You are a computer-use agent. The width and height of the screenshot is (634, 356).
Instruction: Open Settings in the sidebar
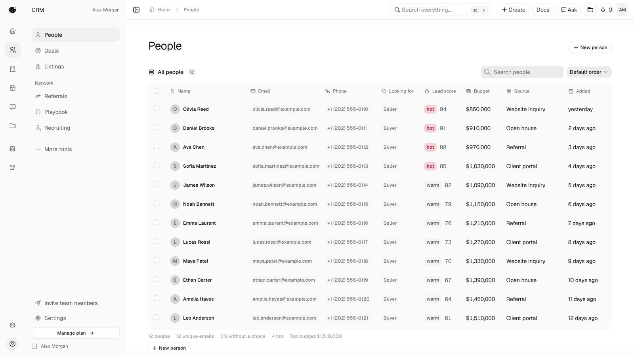coord(76,318)
